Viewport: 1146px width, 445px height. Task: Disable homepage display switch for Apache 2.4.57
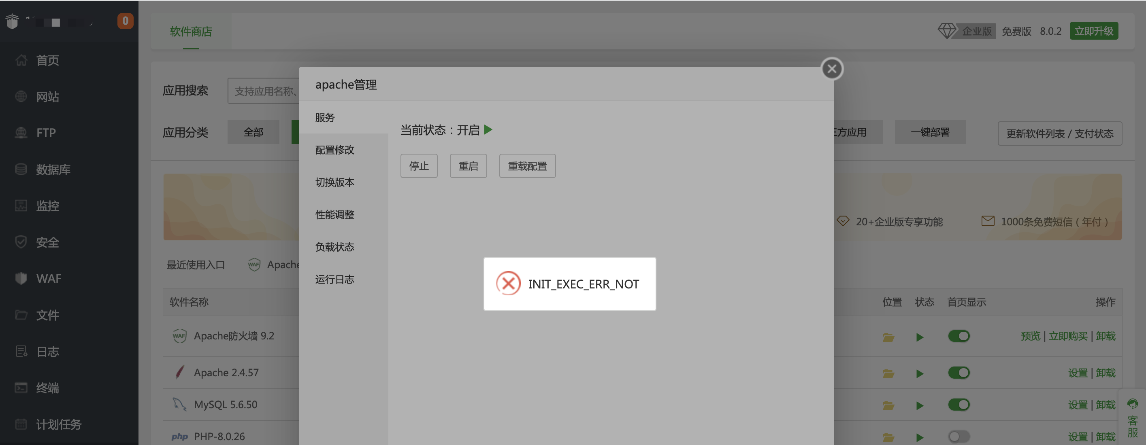pos(960,373)
